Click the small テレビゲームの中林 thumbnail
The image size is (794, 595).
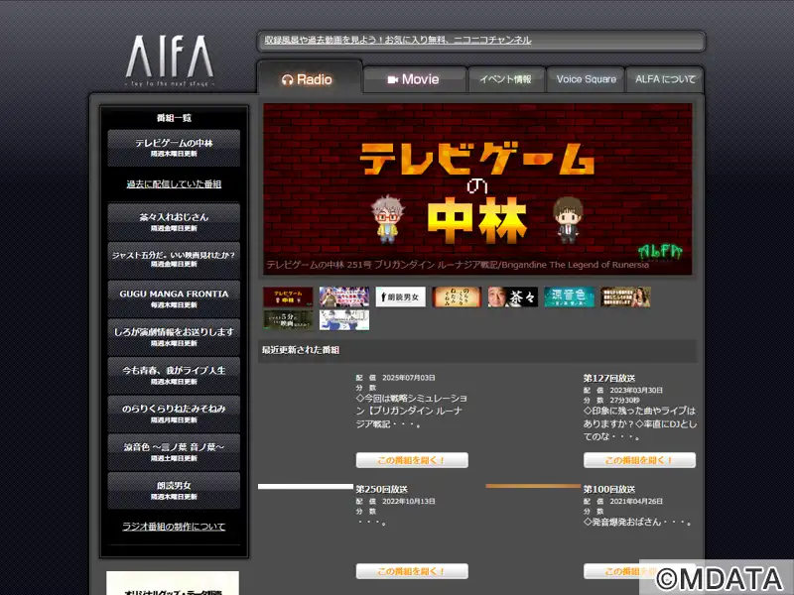tap(288, 297)
